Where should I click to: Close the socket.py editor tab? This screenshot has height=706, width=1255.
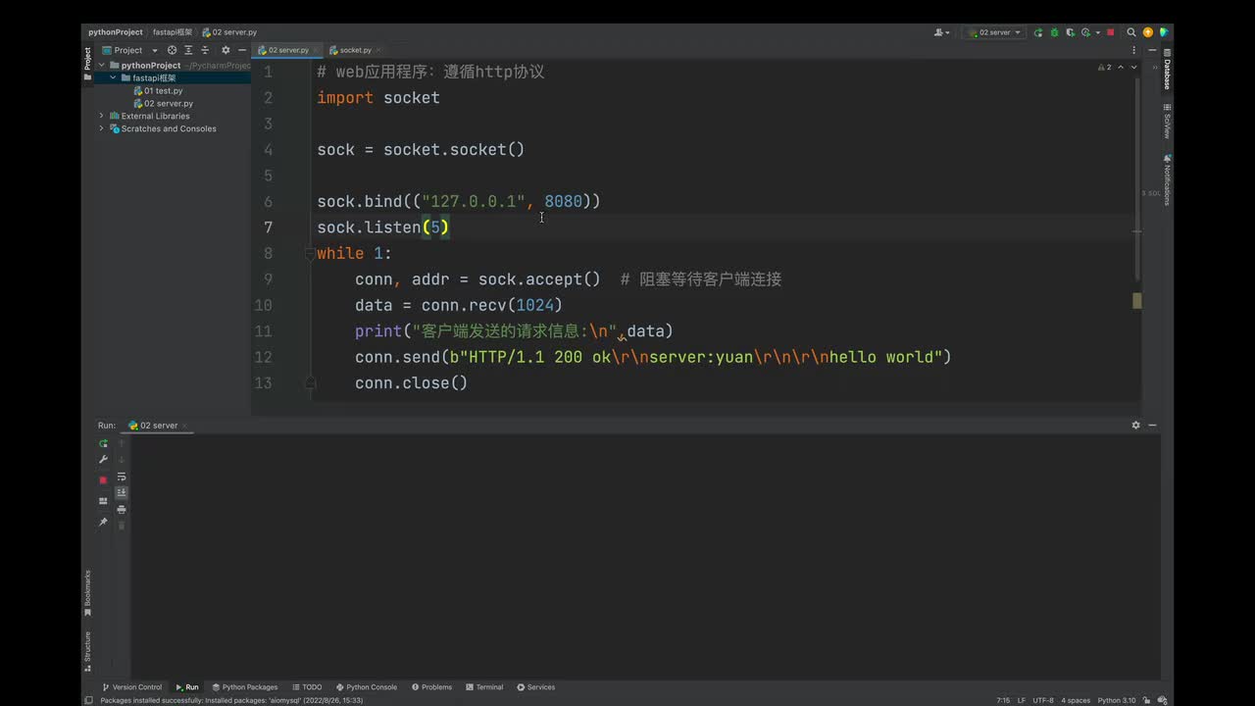(x=378, y=50)
